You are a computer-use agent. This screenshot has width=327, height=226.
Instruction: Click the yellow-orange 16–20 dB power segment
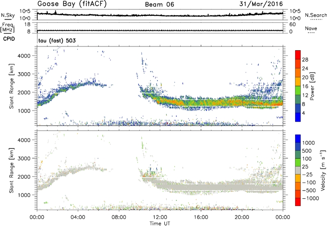(x=298, y=82)
